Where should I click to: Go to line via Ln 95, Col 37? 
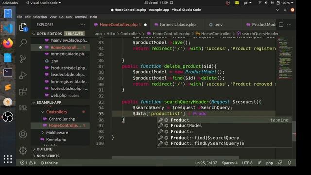coord(206,163)
